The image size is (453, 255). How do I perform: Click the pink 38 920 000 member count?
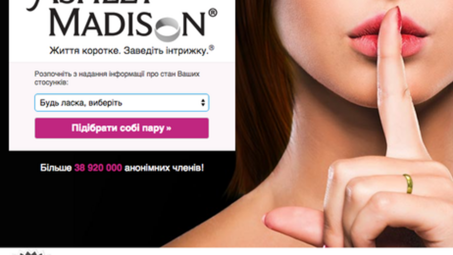point(98,168)
